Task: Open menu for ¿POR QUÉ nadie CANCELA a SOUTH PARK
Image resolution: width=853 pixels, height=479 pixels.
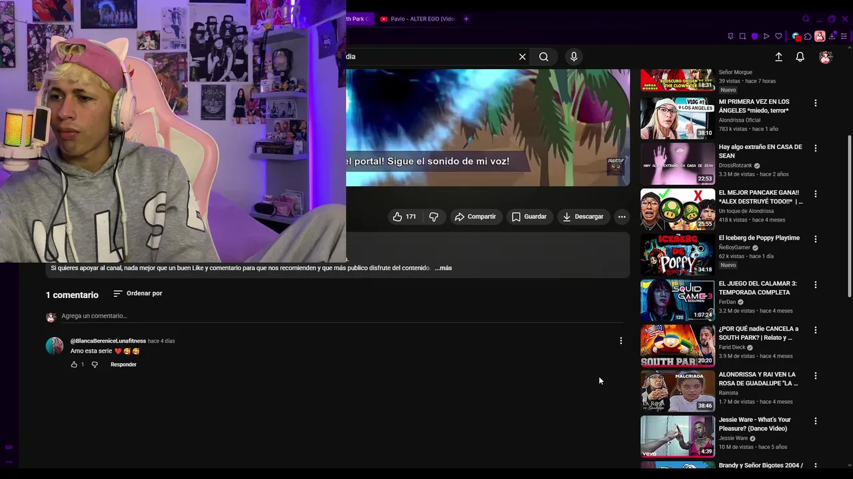Action: click(x=815, y=330)
